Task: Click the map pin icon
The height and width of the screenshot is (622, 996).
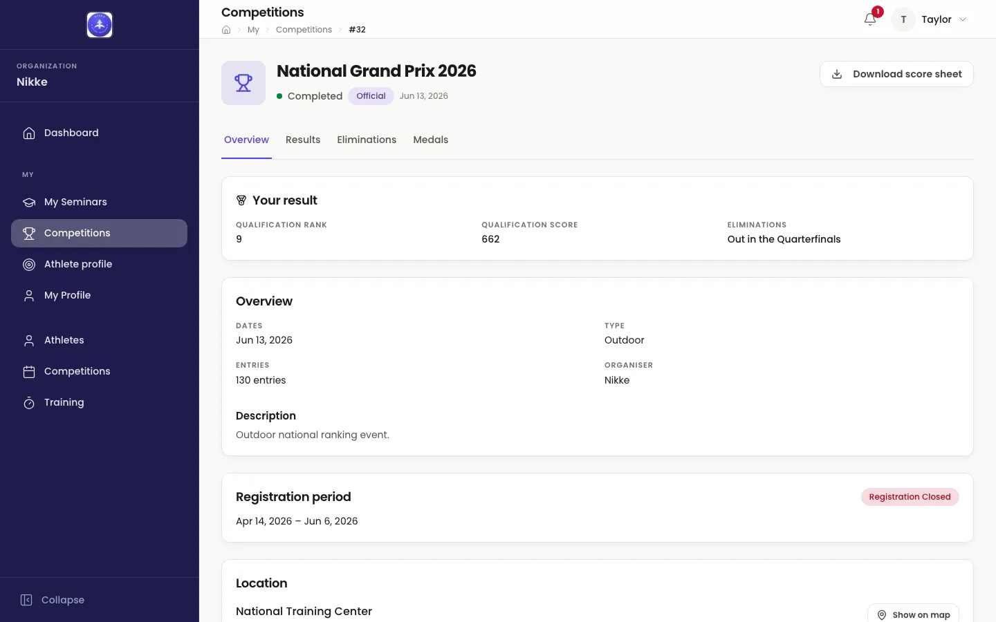Action: [882, 615]
